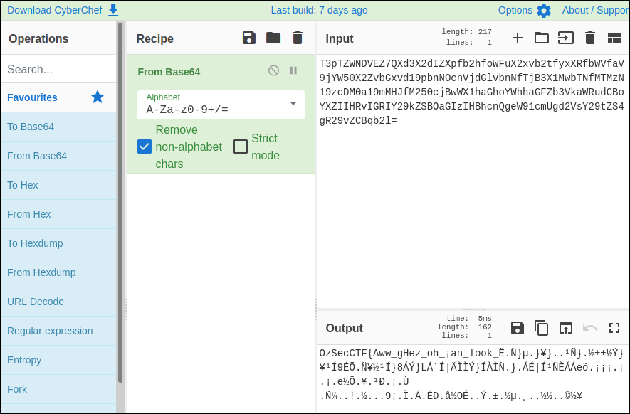Select To Base64 operation
Screen dimensions: 630x414
[58, 127]
